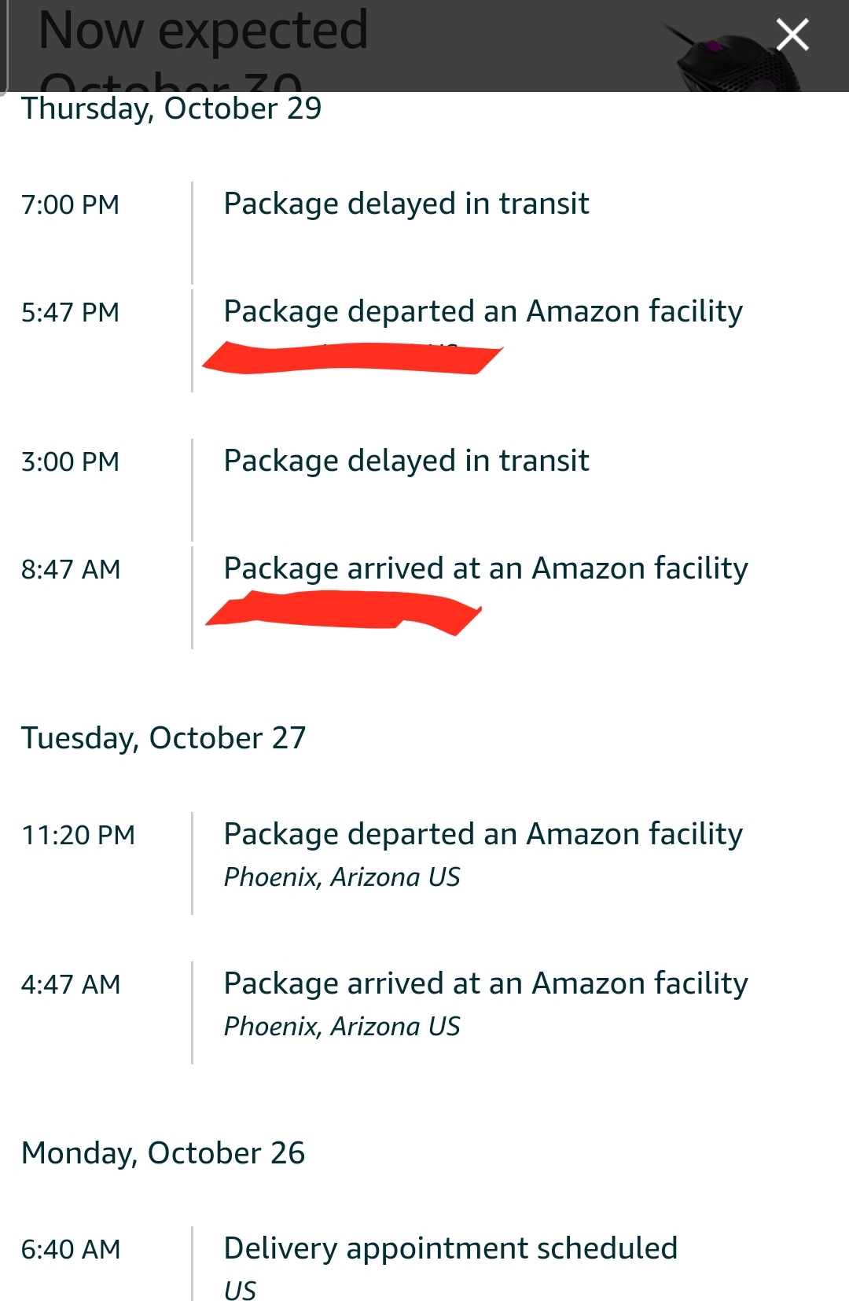
Task: Tap 'Package arrived at an Amazon facility' at 8:47 AM
Action: (x=487, y=567)
